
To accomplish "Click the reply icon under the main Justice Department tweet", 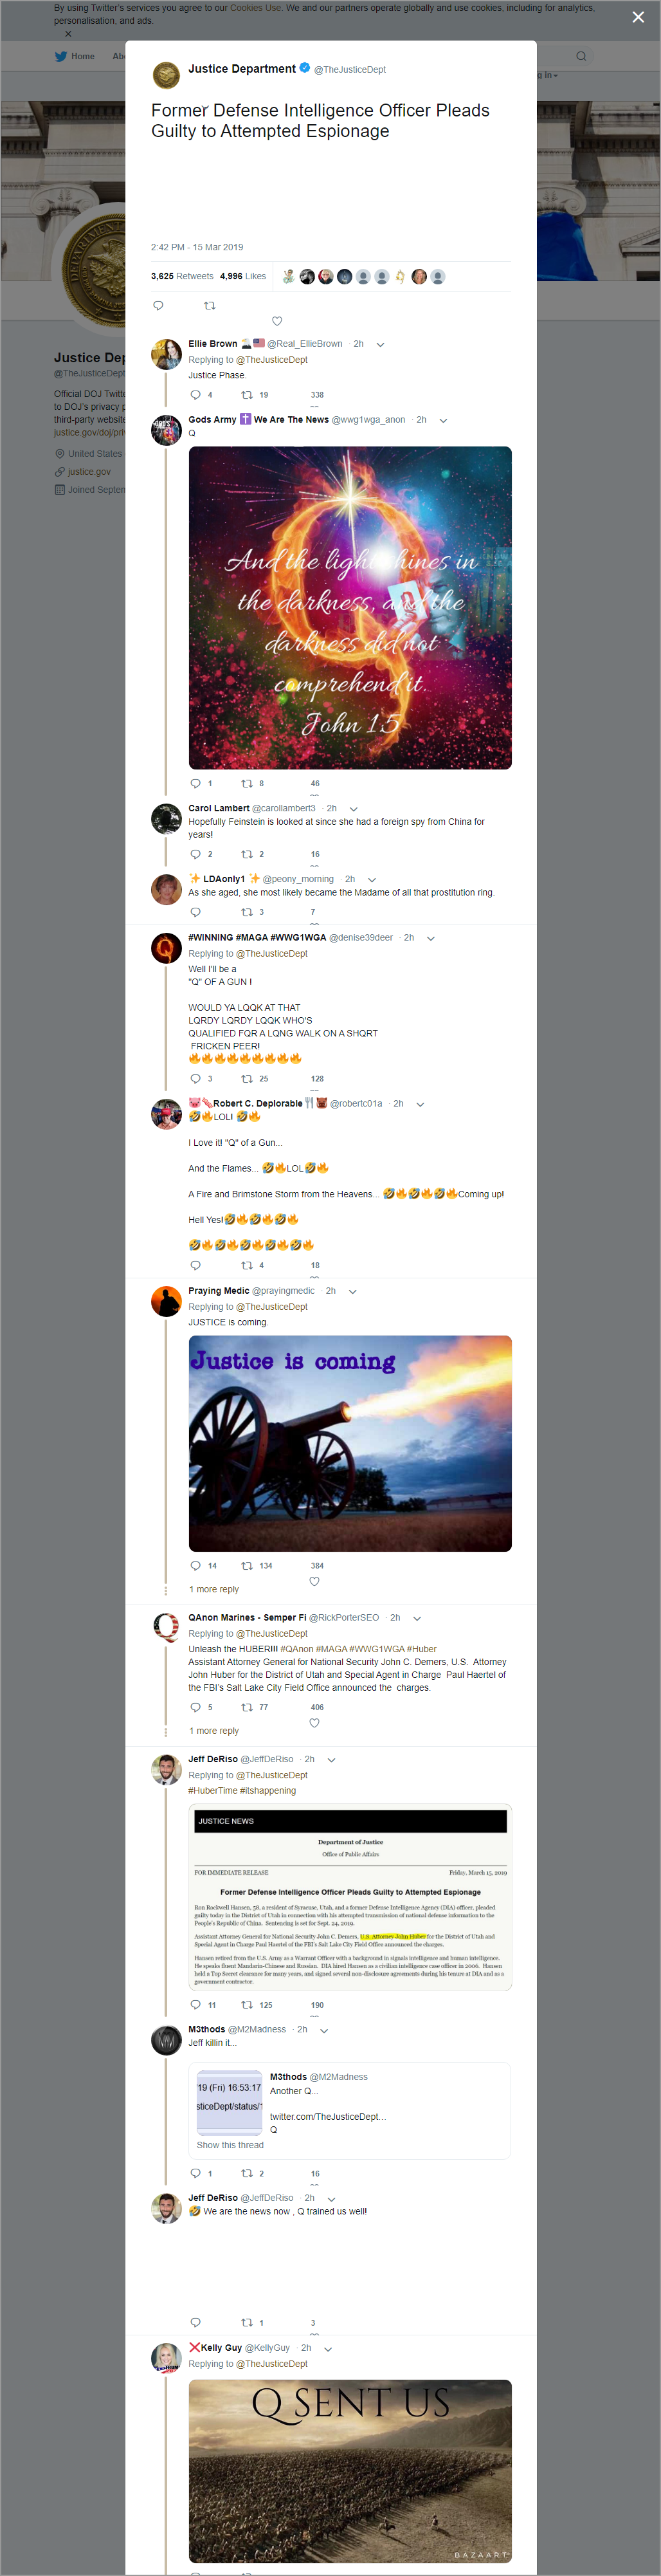I will 158,305.
